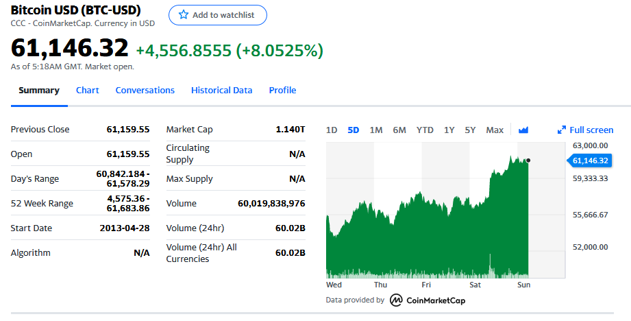The height and width of the screenshot is (321, 631).
Task: Click the Volume (24hr) label
Action: click(x=195, y=228)
